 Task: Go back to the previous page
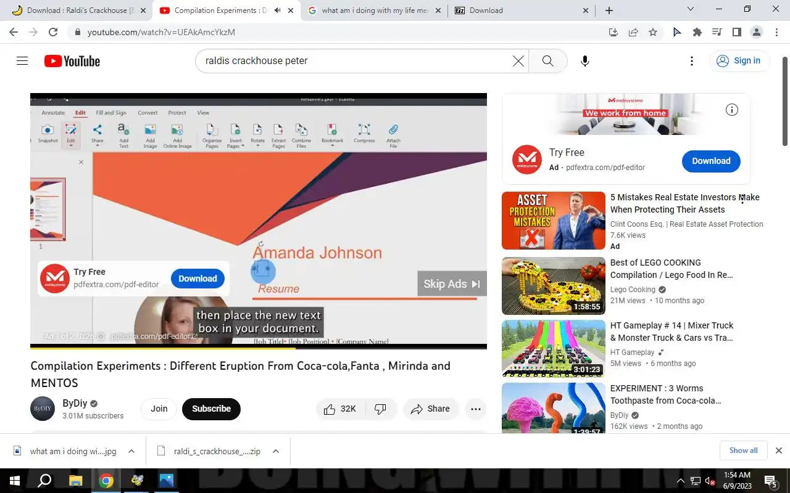pyautogui.click(x=14, y=32)
